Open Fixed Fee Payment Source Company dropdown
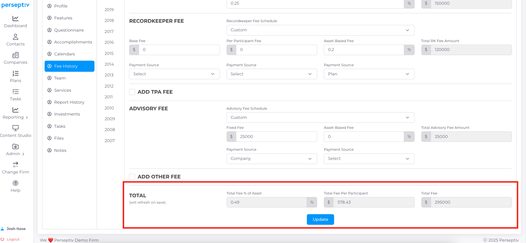The height and width of the screenshot is (243, 526). (272, 159)
